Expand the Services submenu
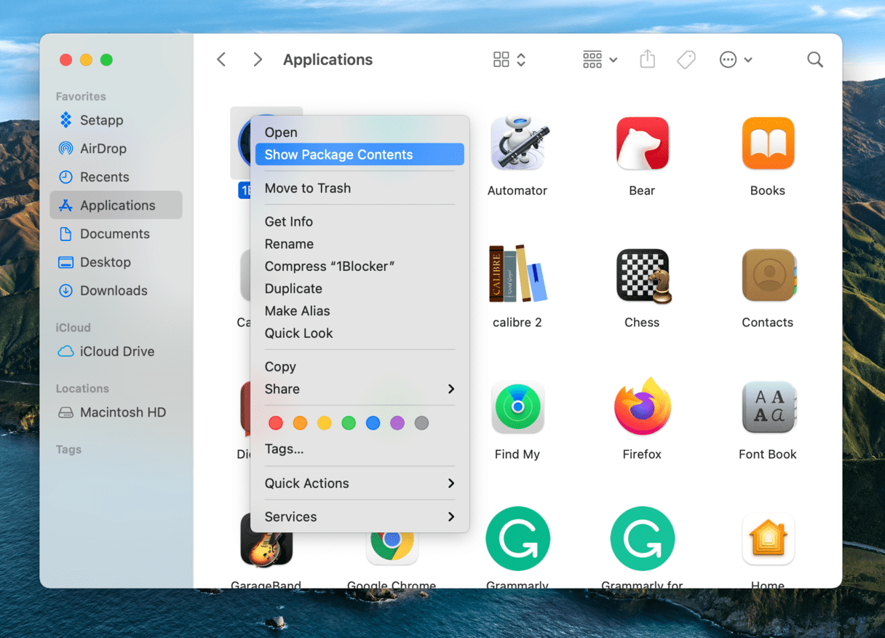This screenshot has width=885, height=638. pyautogui.click(x=360, y=516)
